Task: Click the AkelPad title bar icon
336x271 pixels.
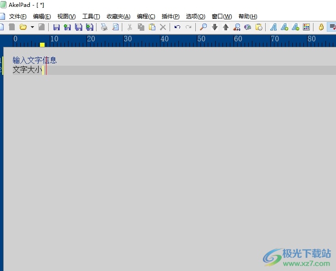Action: [x=3, y=5]
